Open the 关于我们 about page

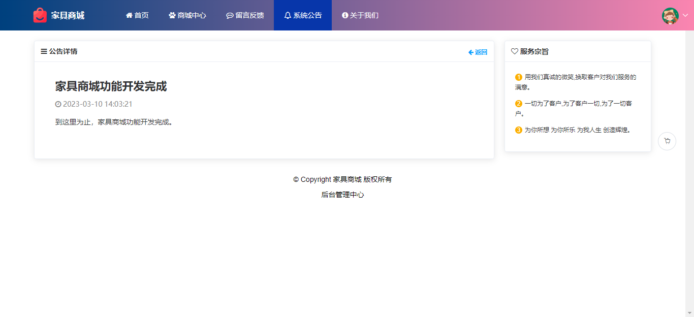click(x=360, y=15)
